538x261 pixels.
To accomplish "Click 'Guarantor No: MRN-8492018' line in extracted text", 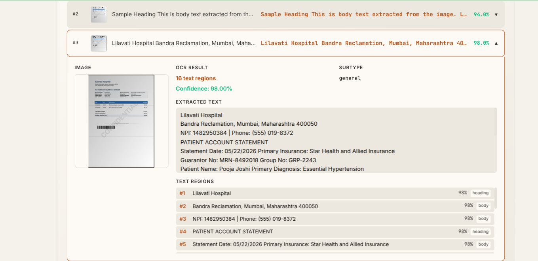I will (248, 160).
